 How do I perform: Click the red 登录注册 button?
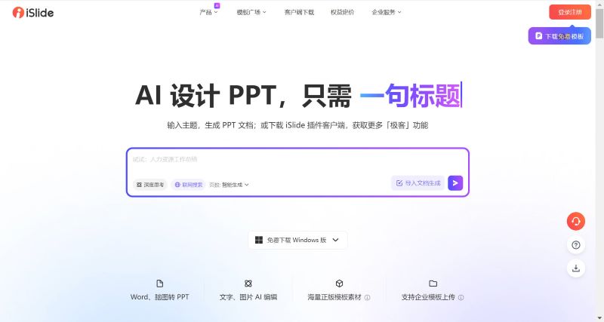coord(569,12)
